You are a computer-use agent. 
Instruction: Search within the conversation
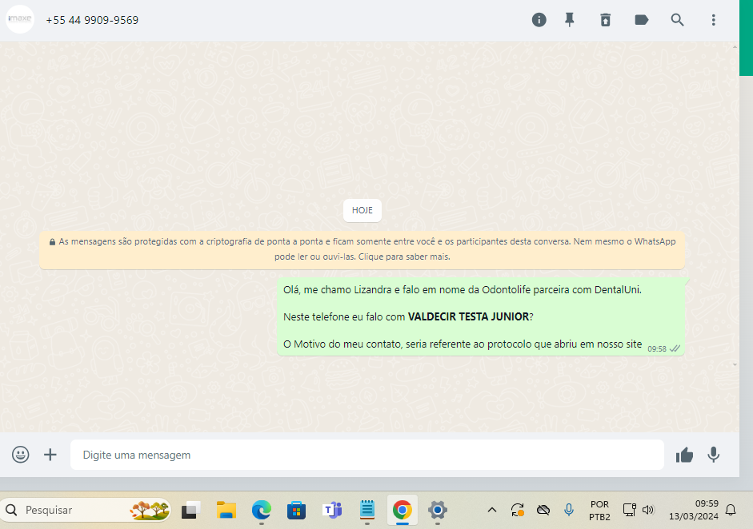[677, 20]
